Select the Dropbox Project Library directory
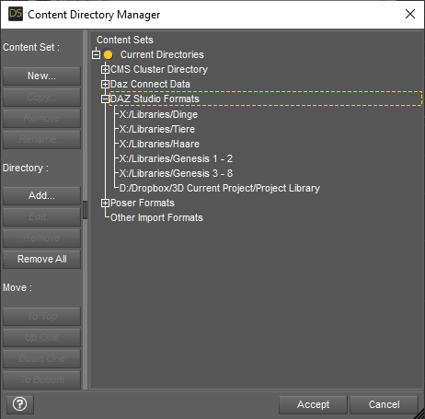 point(220,188)
